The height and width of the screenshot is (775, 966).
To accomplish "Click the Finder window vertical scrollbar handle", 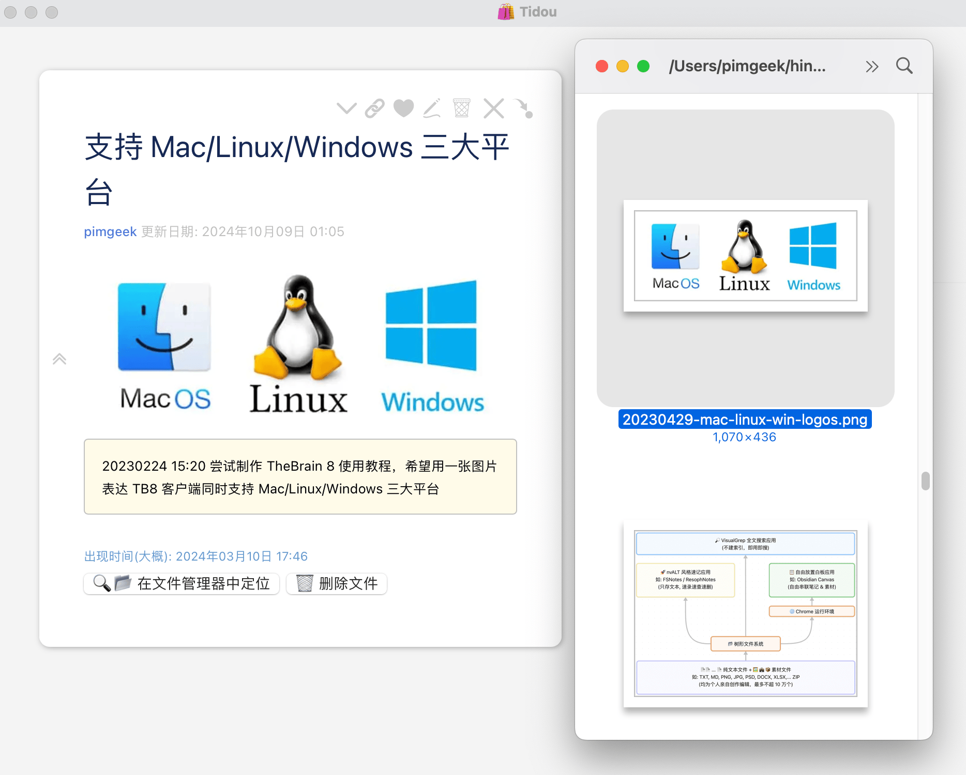I will (x=926, y=481).
